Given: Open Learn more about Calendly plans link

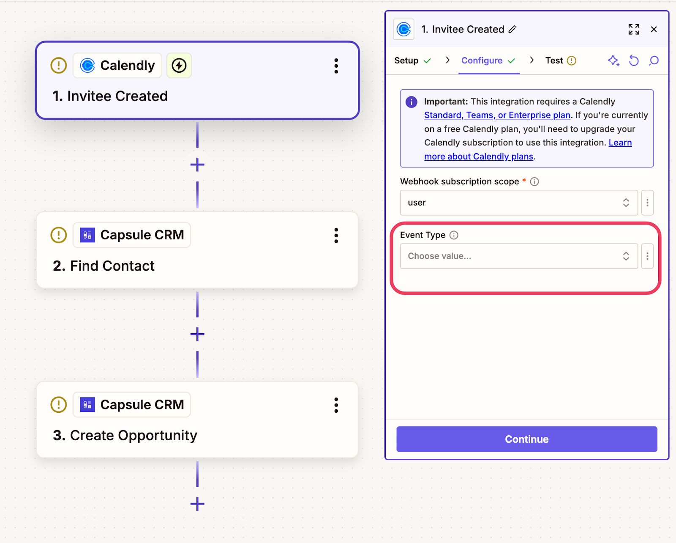Looking at the screenshot, I should [x=528, y=149].
